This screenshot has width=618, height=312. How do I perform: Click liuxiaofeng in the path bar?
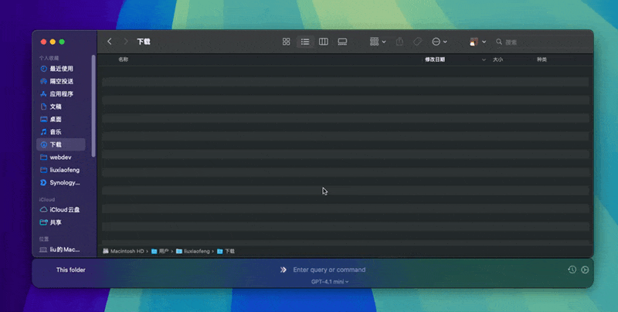click(192, 251)
